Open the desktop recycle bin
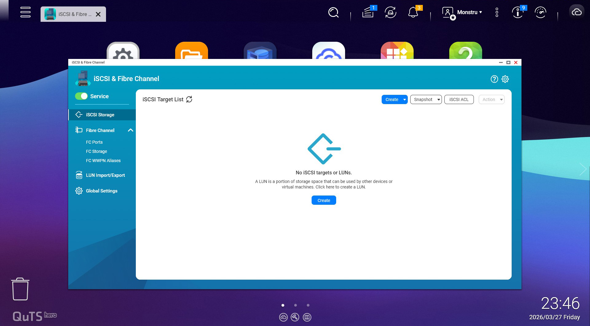 pos(20,289)
